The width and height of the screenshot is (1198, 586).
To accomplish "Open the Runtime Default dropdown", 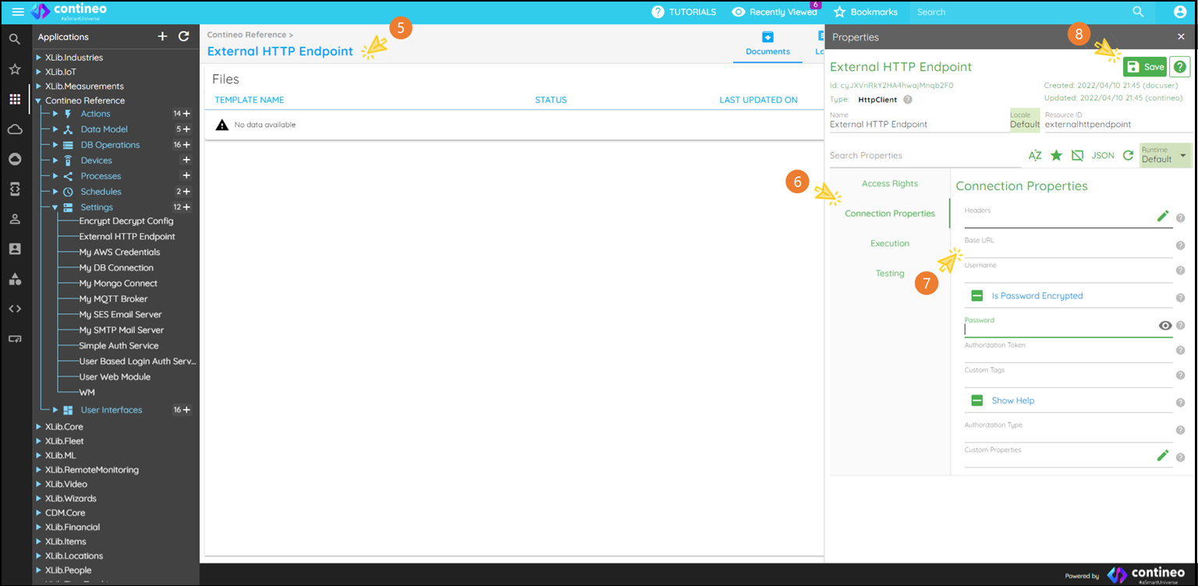I will click(x=1164, y=155).
